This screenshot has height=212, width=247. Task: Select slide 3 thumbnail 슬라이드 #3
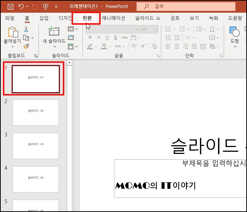36,146
